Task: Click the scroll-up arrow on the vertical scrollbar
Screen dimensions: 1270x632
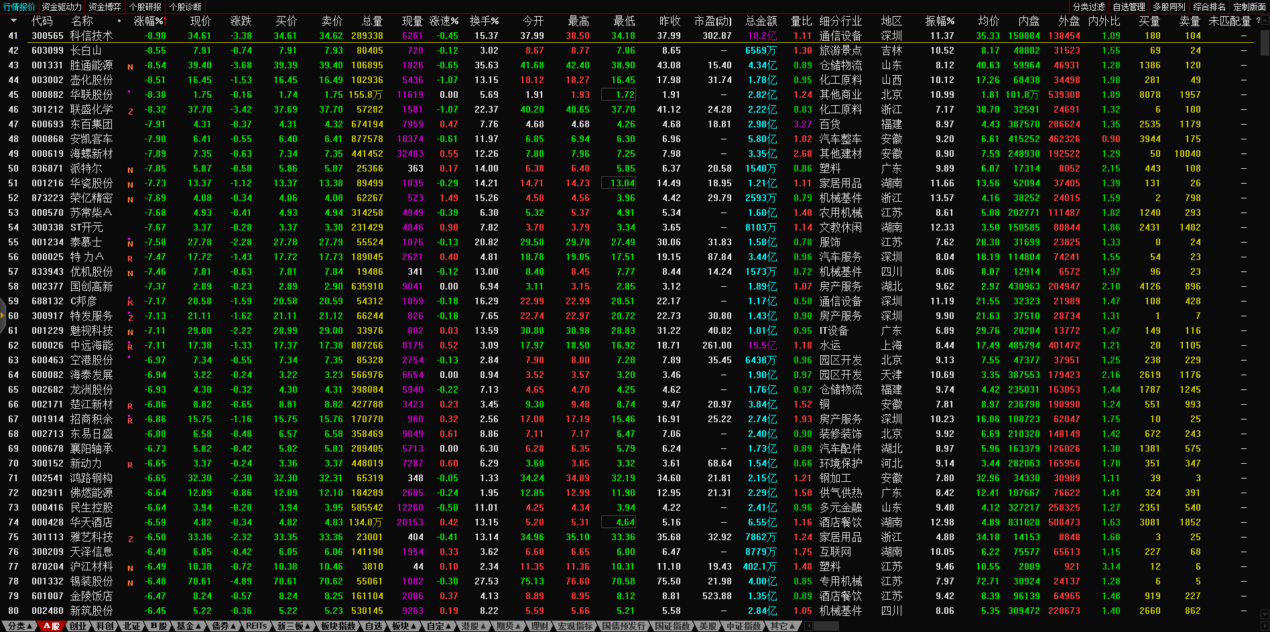Action: click(1265, 20)
